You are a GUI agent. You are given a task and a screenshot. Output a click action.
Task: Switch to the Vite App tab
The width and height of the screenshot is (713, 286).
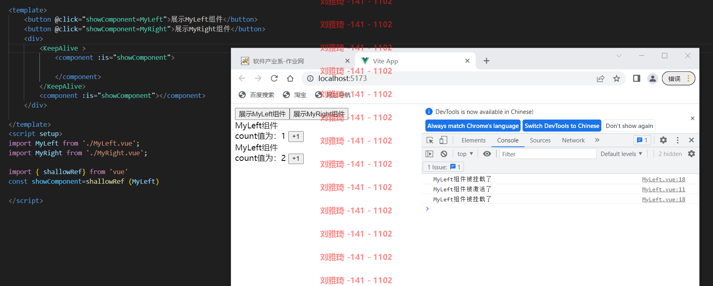(416, 61)
